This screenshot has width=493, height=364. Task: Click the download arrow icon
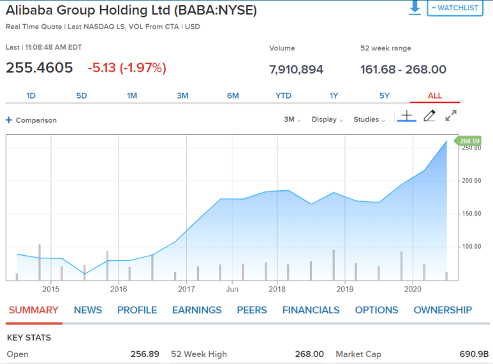[x=415, y=7]
